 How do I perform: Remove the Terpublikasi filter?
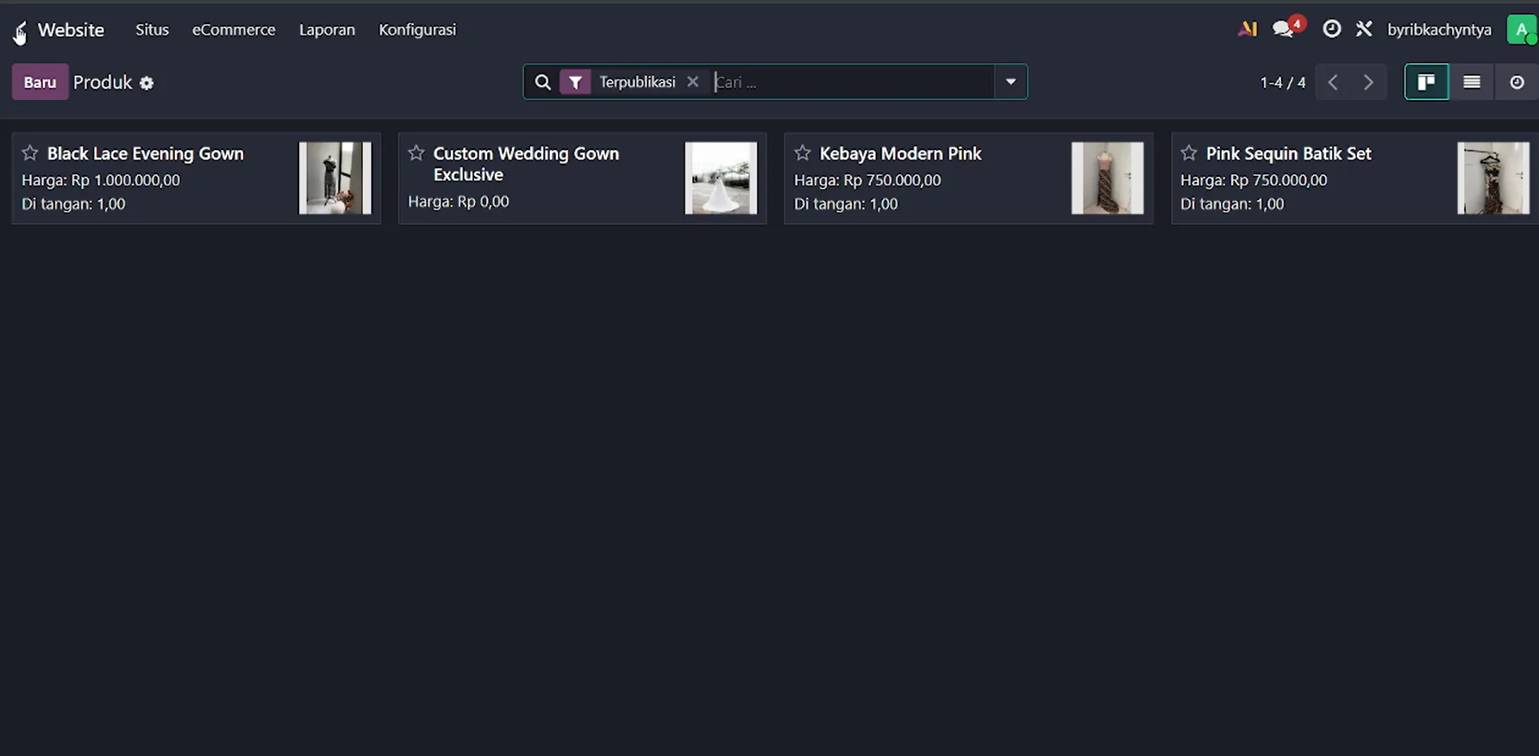pyautogui.click(x=692, y=82)
